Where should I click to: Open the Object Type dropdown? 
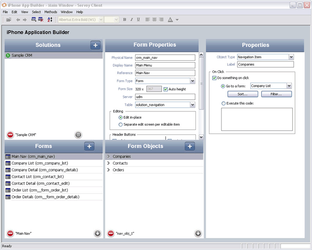291,57
